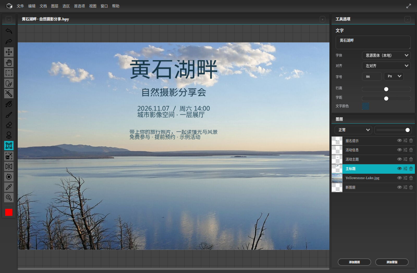Open the 首选项 menu
Screen dimensions: 417x273
pyautogui.click(x=79, y=6)
